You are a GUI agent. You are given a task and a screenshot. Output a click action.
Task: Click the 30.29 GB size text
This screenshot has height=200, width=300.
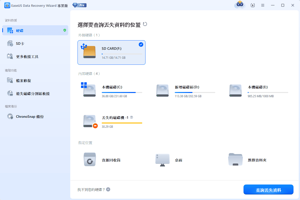click(107, 127)
